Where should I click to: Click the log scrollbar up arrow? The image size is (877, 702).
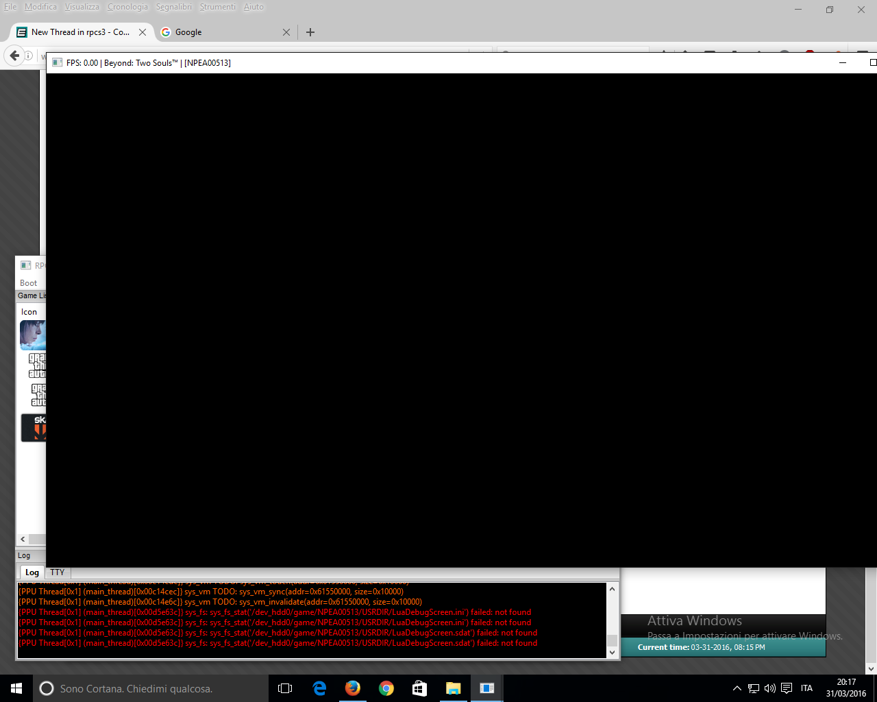(612, 589)
